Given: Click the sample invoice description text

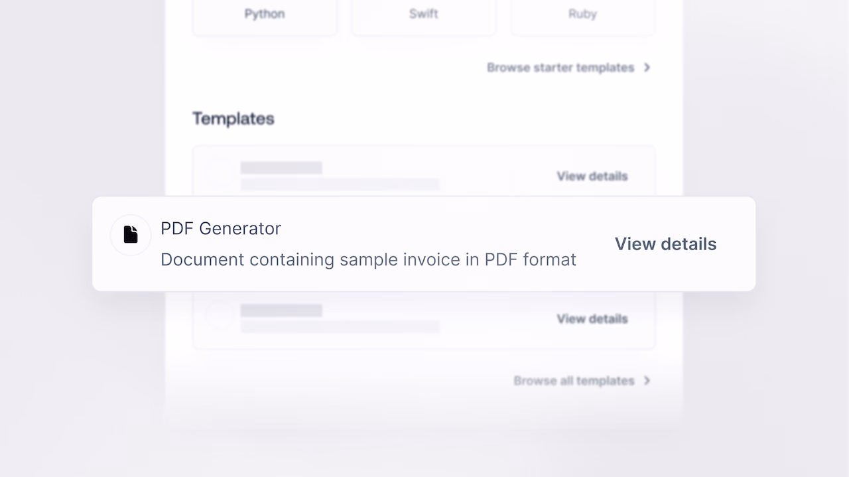Looking at the screenshot, I should click(x=368, y=259).
